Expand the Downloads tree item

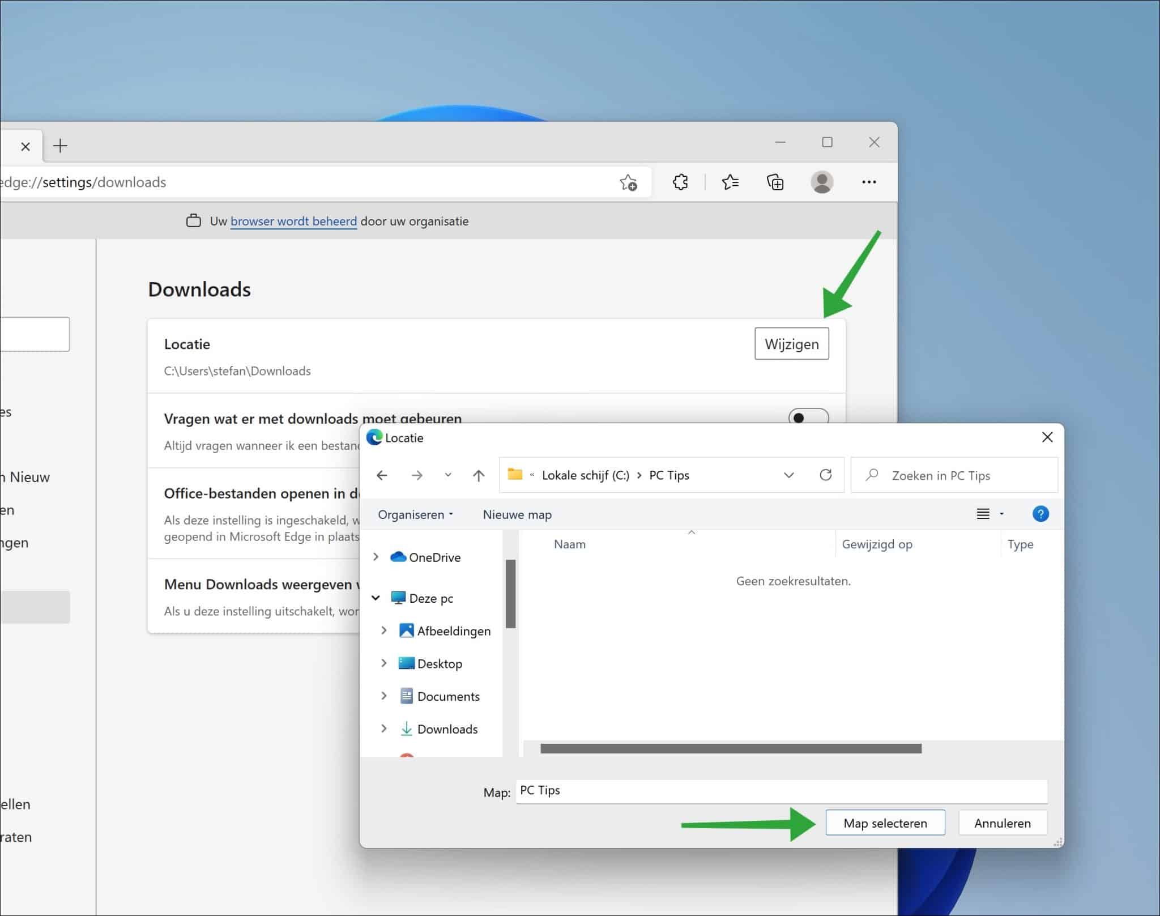tap(385, 728)
